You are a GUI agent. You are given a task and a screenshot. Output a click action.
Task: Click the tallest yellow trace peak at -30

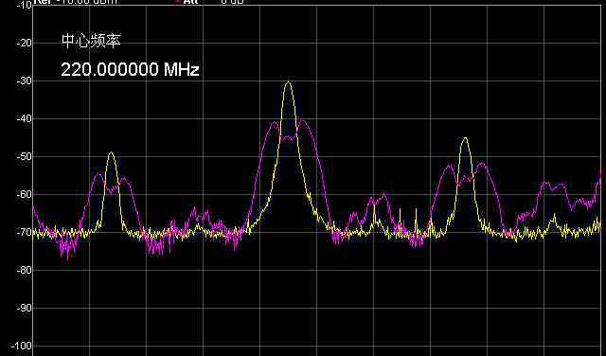click(x=288, y=82)
